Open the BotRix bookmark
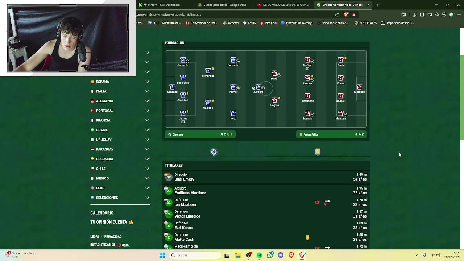The image size is (464, 261). (249, 23)
